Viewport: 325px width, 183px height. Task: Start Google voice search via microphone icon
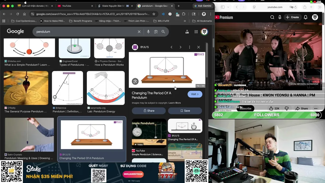148,32
